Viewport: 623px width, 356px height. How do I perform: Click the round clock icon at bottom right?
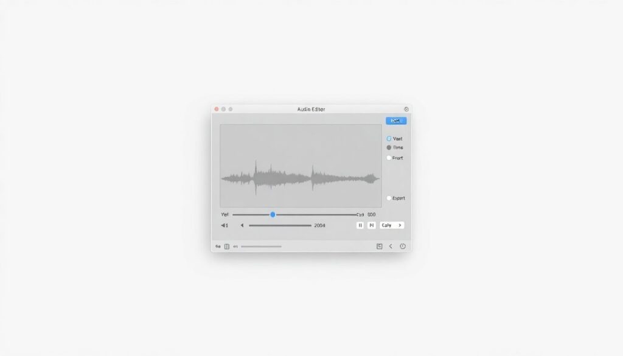[402, 246]
